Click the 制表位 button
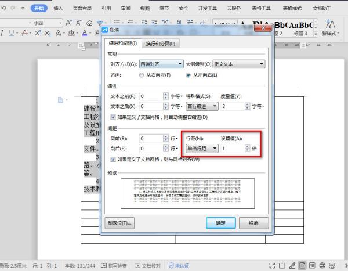 pos(119,222)
